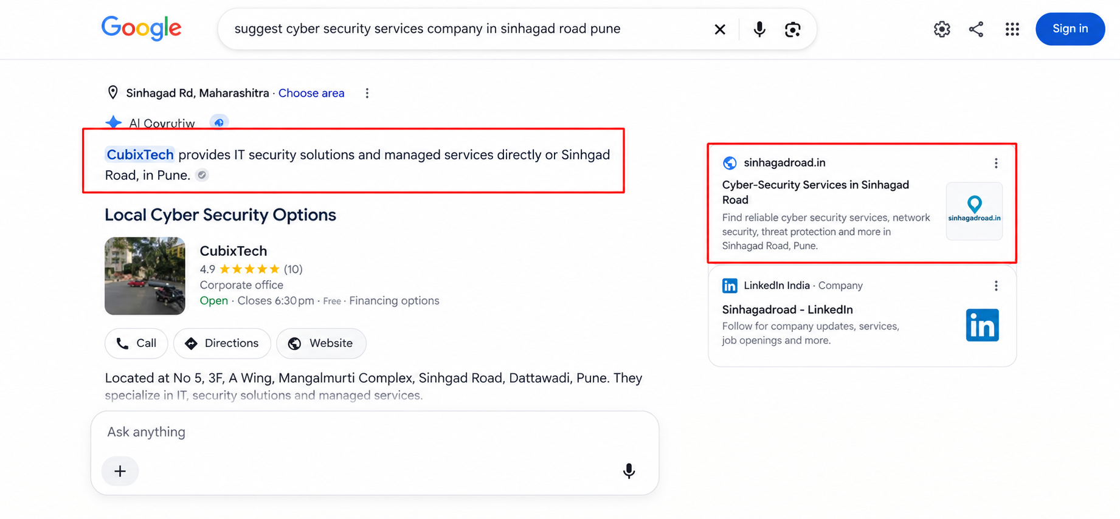Open the Sinhagadroad - LinkedIn result
The width and height of the screenshot is (1120, 519).
[787, 309]
